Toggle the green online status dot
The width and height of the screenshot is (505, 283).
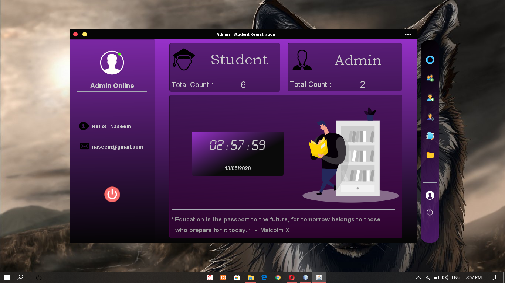(119, 54)
